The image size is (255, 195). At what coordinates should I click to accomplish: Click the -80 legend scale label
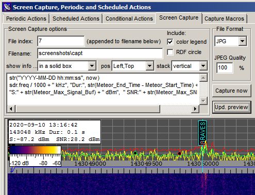pyautogui.click(x=43, y=163)
